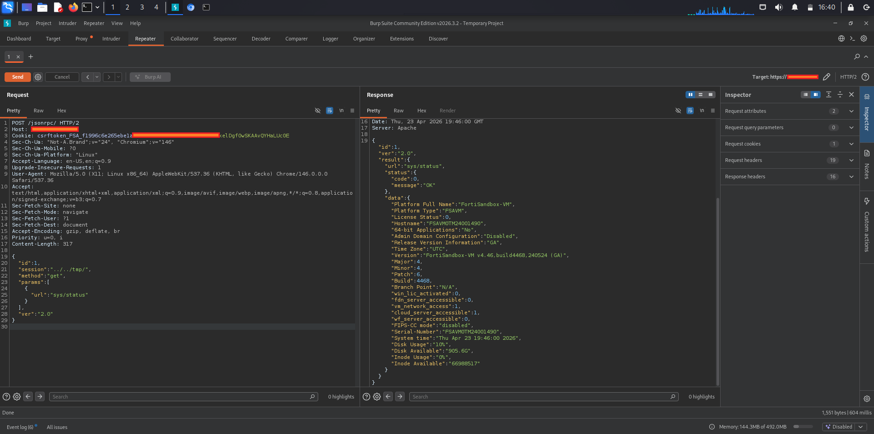Open the history back dropdown arrow
The width and height of the screenshot is (874, 434).
coord(97,77)
